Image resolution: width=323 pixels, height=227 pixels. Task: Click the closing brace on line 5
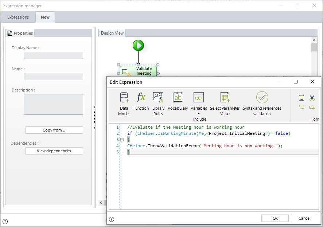[128, 152]
